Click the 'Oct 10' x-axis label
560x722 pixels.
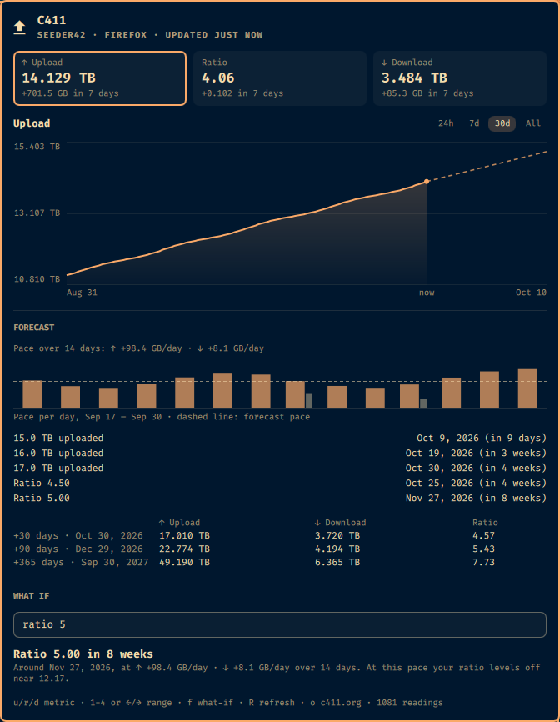[531, 293]
